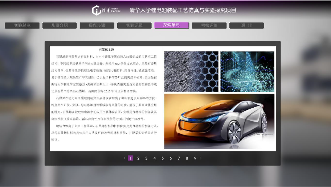Go to page 6
This screenshot has width=331, height=187.
[171, 158]
